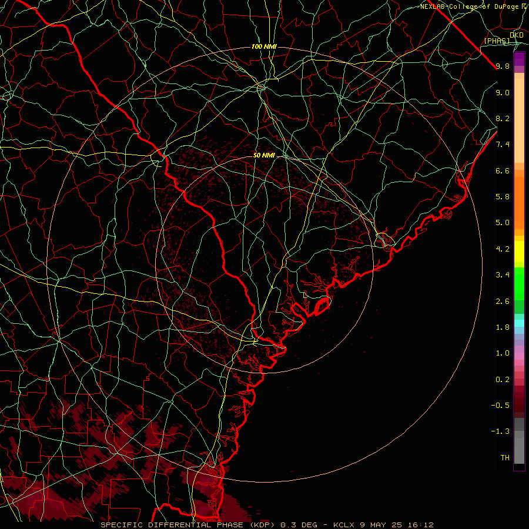Select the 6.6 scale value
This screenshot has height=529, width=529.
[x=503, y=170]
